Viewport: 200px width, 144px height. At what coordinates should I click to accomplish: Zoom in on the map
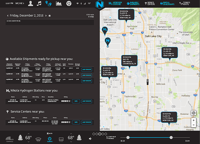click(193, 120)
